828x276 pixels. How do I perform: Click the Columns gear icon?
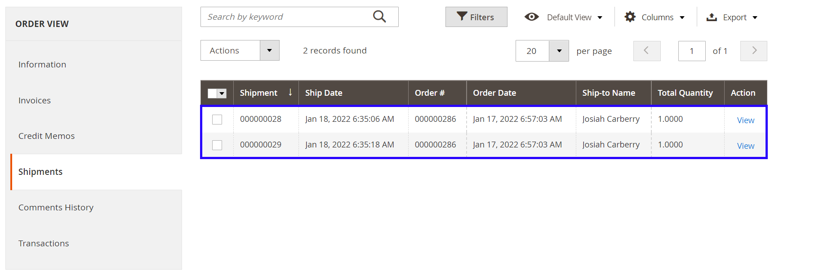(630, 17)
